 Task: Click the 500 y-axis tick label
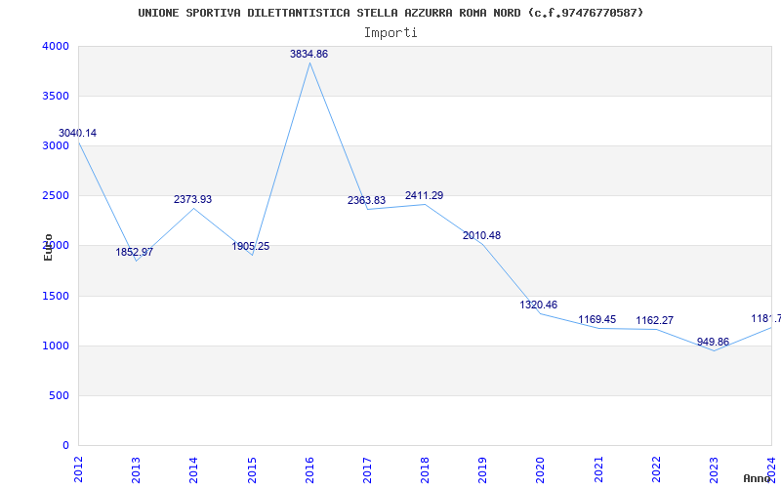click(x=58, y=395)
